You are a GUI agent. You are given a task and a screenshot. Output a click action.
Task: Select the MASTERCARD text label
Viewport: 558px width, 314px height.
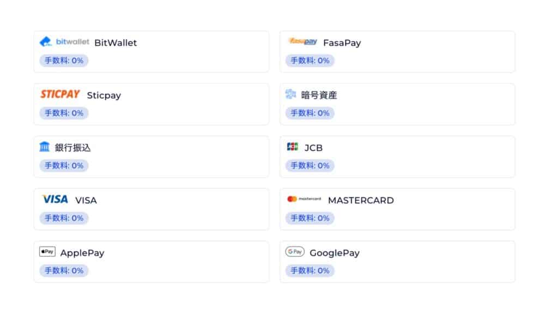click(x=361, y=200)
